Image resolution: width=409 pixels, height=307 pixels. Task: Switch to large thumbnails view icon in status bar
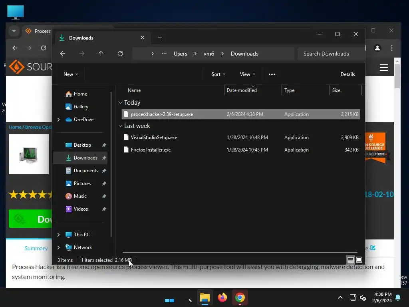(359, 260)
